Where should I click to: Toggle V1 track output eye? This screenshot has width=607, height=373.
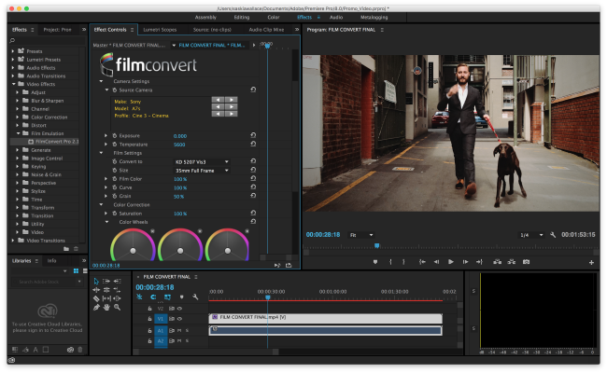179,319
